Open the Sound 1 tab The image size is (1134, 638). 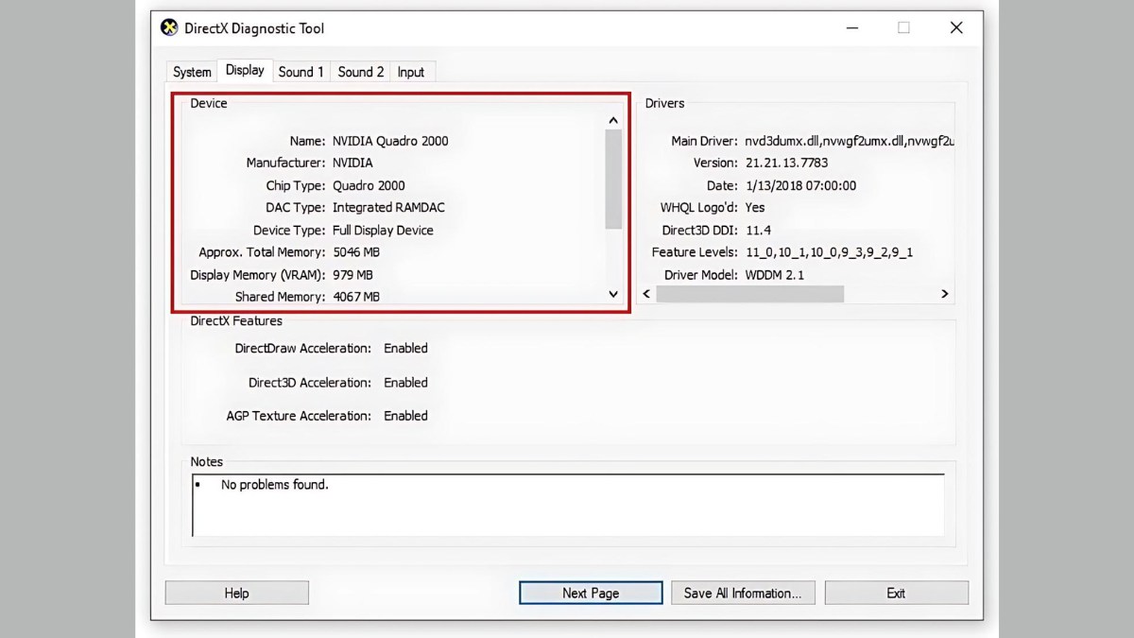pyautogui.click(x=301, y=72)
